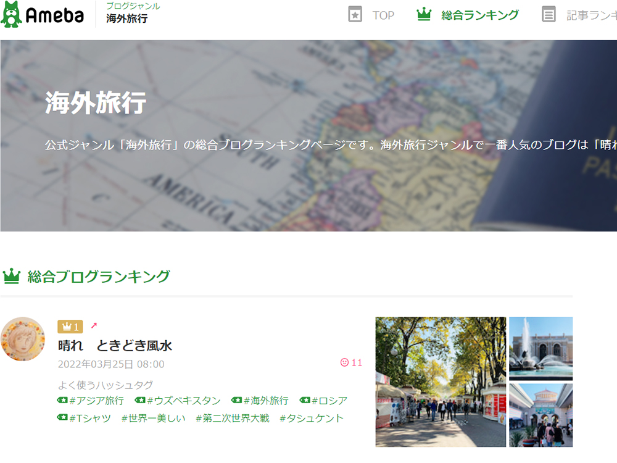This screenshot has height=463, width=617.
Task: Go to the #タシュケント hashtag
Action: 311,419
